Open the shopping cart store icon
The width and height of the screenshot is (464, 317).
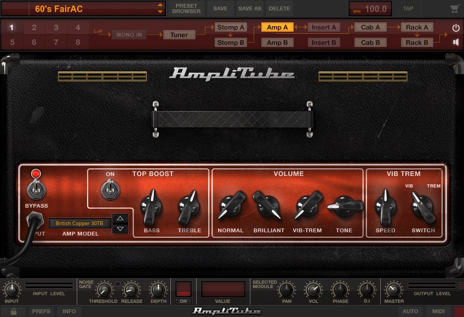click(x=455, y=9)
